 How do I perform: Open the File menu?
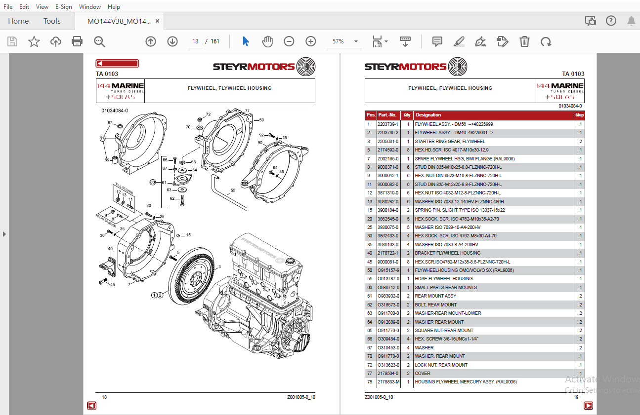(x=8, y=6)
